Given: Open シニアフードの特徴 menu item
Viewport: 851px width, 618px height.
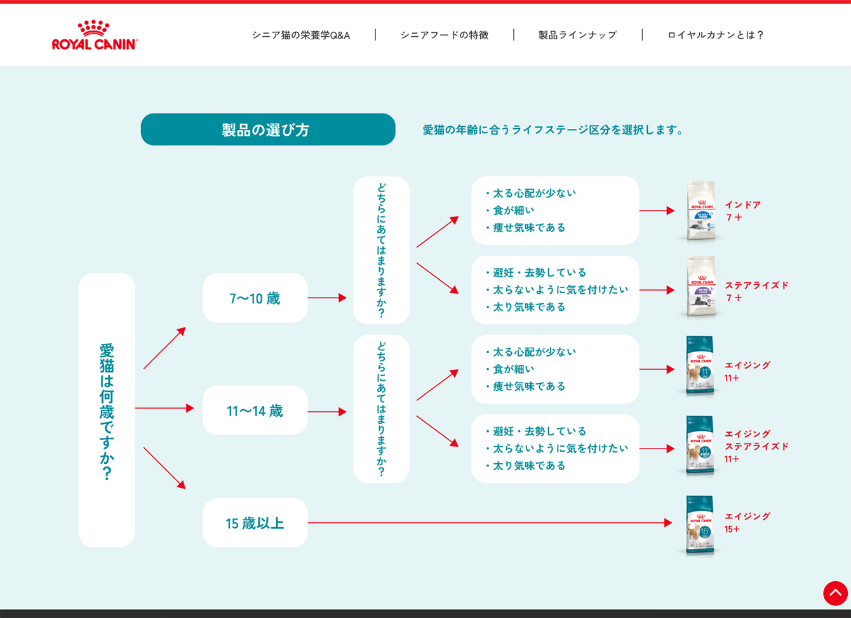Looking at the screenshot, I should click(445, 35).
